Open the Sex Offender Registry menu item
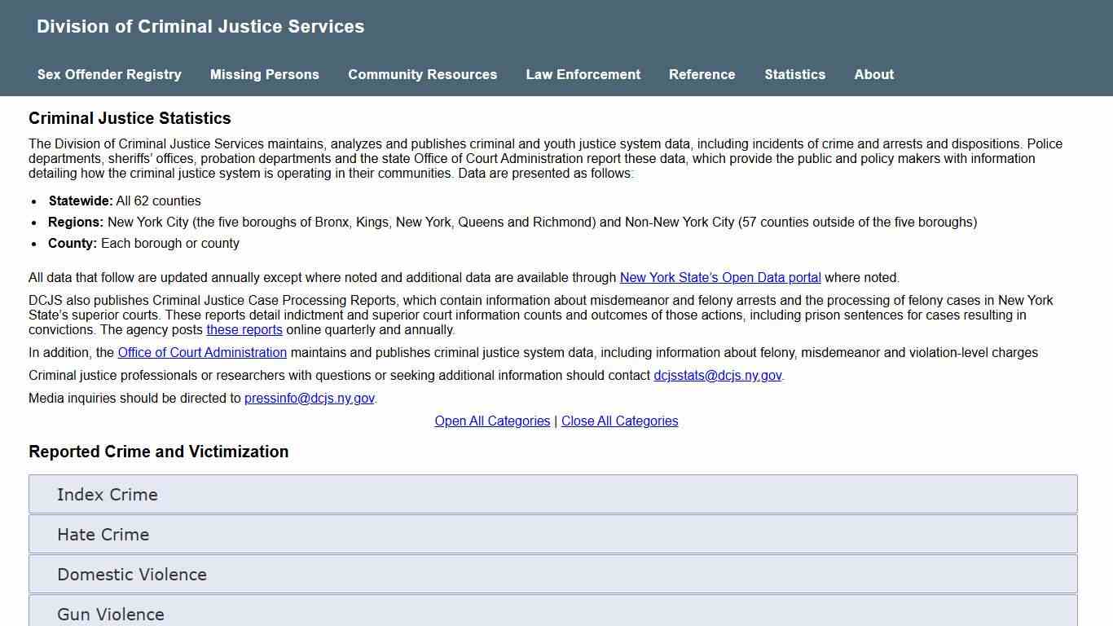Screen dimensions: 1113x626 [108, 74]
